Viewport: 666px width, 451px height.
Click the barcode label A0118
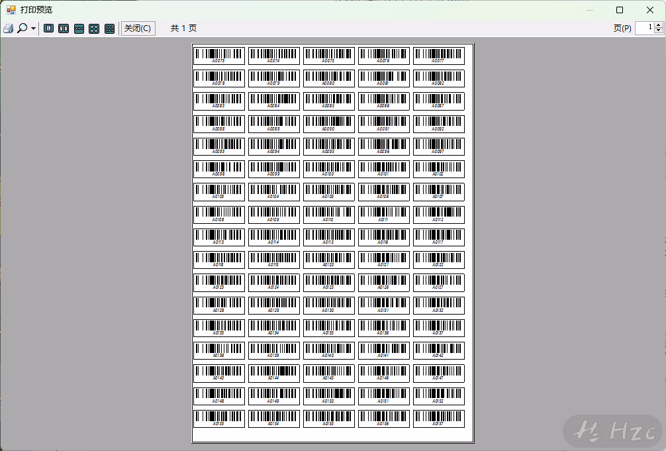pos(219,260)
